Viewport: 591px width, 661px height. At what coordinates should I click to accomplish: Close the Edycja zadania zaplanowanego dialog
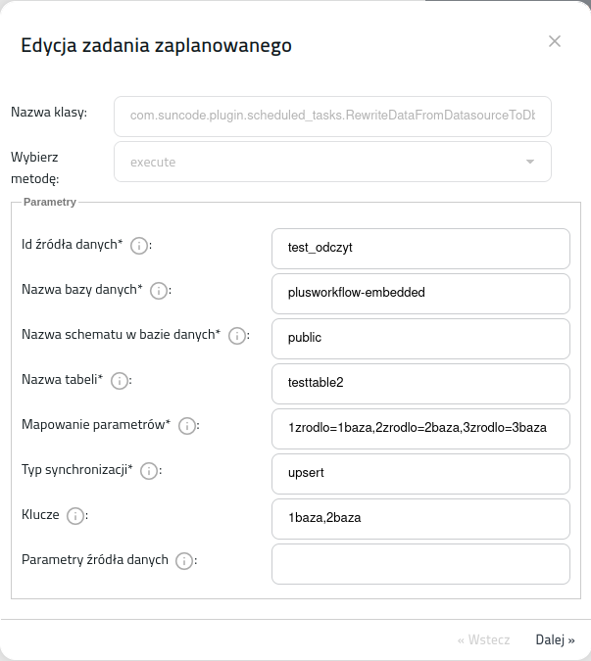(x=555, y=41)
